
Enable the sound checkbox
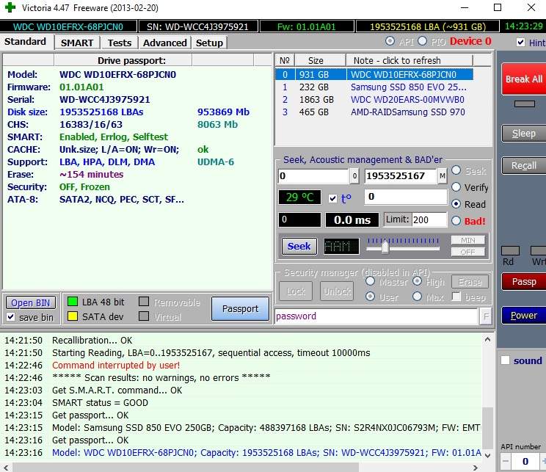click(x=505, y=360)
